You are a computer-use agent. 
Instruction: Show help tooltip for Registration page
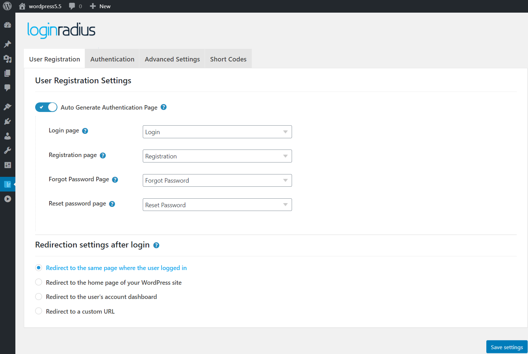tap(103, 155)
